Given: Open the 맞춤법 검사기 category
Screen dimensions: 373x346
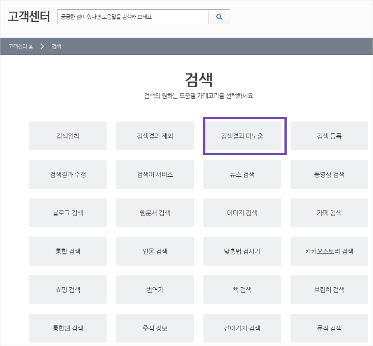Looking at the screenshot, I should [242, 251].
